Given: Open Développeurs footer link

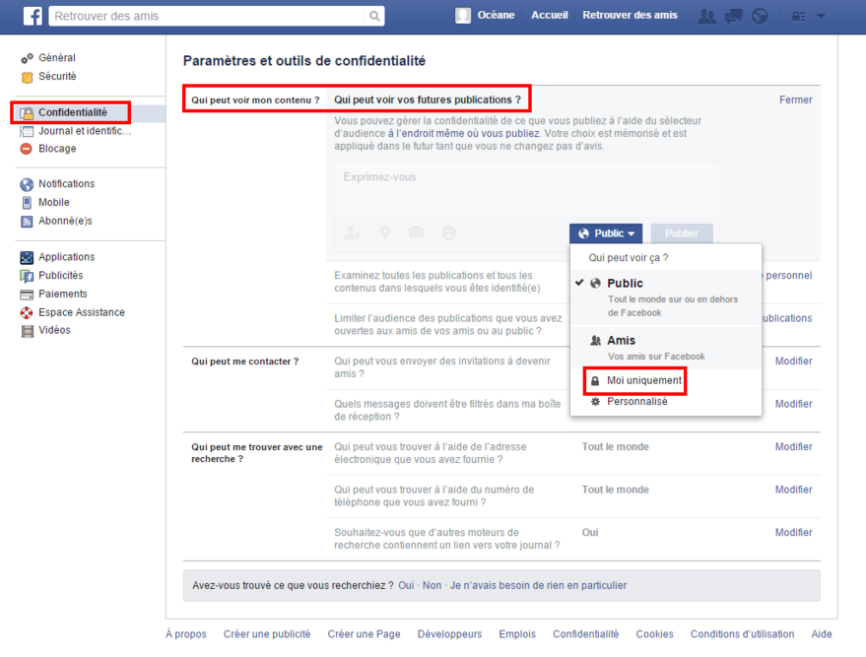Looking at the screenshot, I should click(449, 634).
